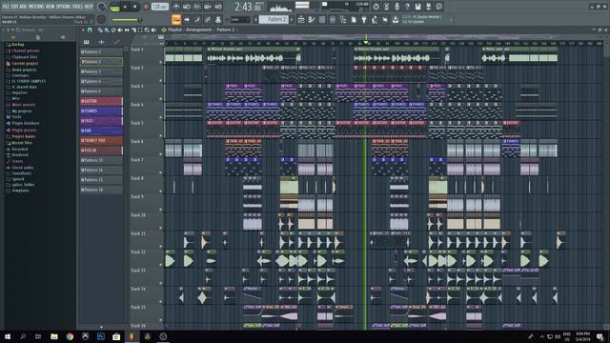This screenshot has height=343, width=610.
Task: Mute Track 6 with its green dot
Action: pos(161,154)
